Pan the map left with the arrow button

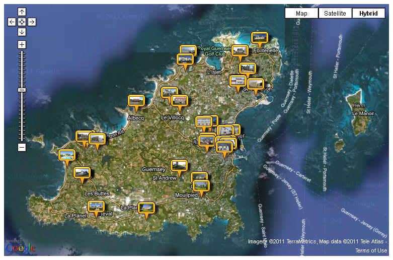(x=12, y=22)
